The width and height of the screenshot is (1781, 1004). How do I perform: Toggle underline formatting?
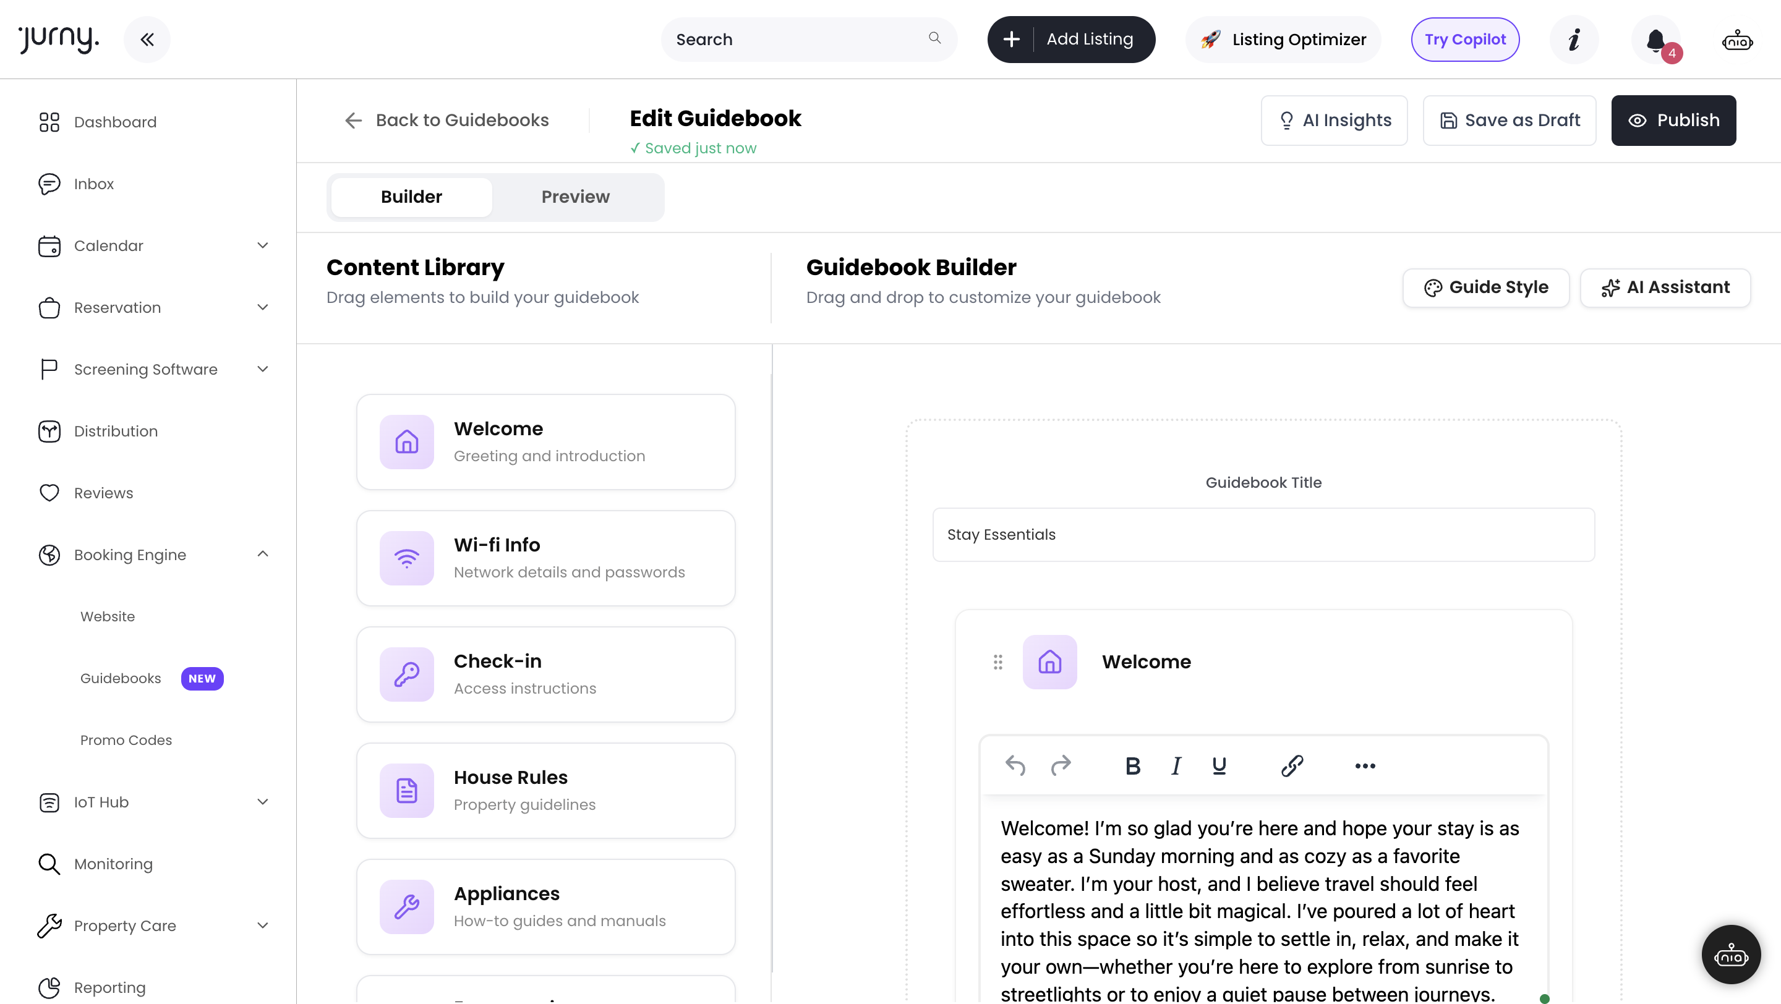[x=1219, y=765]
